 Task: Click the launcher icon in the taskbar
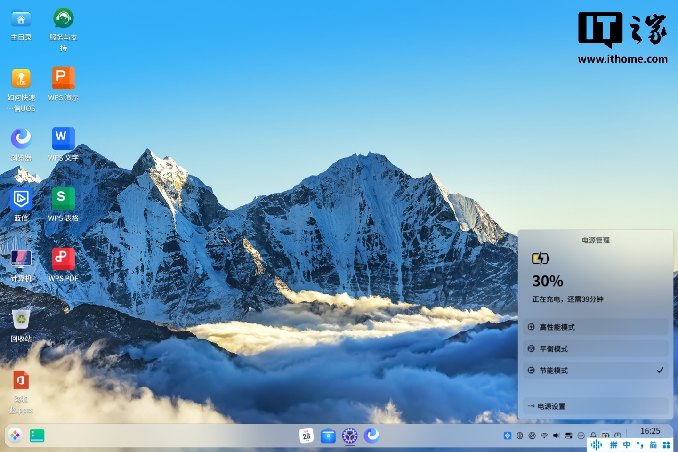point(15,436)
